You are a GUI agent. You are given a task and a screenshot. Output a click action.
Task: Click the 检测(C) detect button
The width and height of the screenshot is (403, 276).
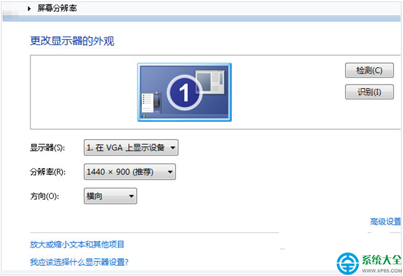coord(369,70)
